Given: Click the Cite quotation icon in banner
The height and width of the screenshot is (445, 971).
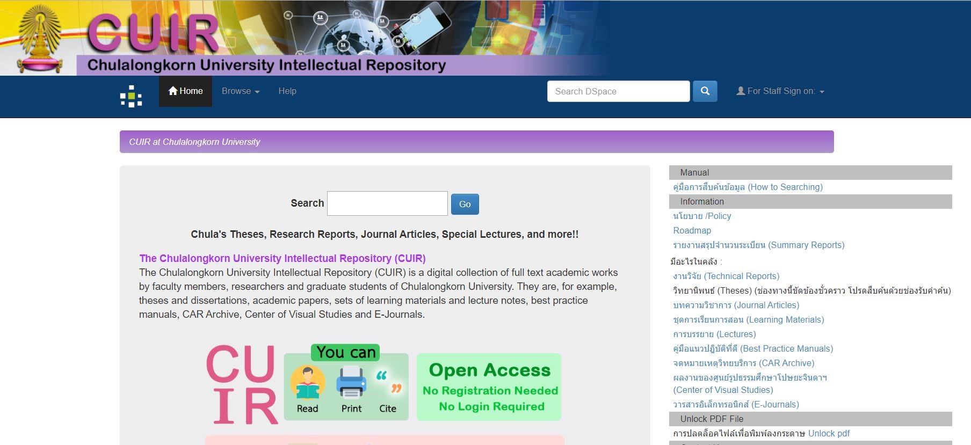Looking at the screenshot, I should coord(389,382).
